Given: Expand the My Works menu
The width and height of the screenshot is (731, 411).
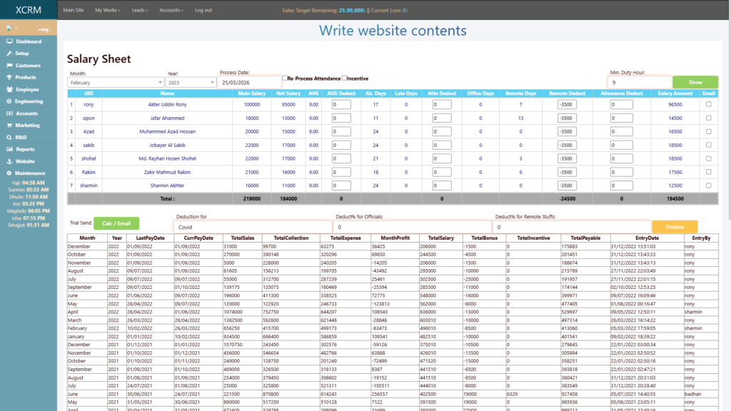Looking at the screenshot, I should [x=107, y=11].
